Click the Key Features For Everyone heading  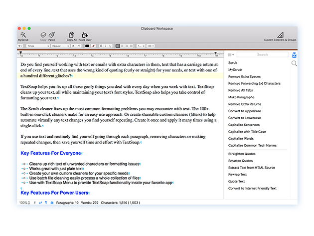pos(51,153)
